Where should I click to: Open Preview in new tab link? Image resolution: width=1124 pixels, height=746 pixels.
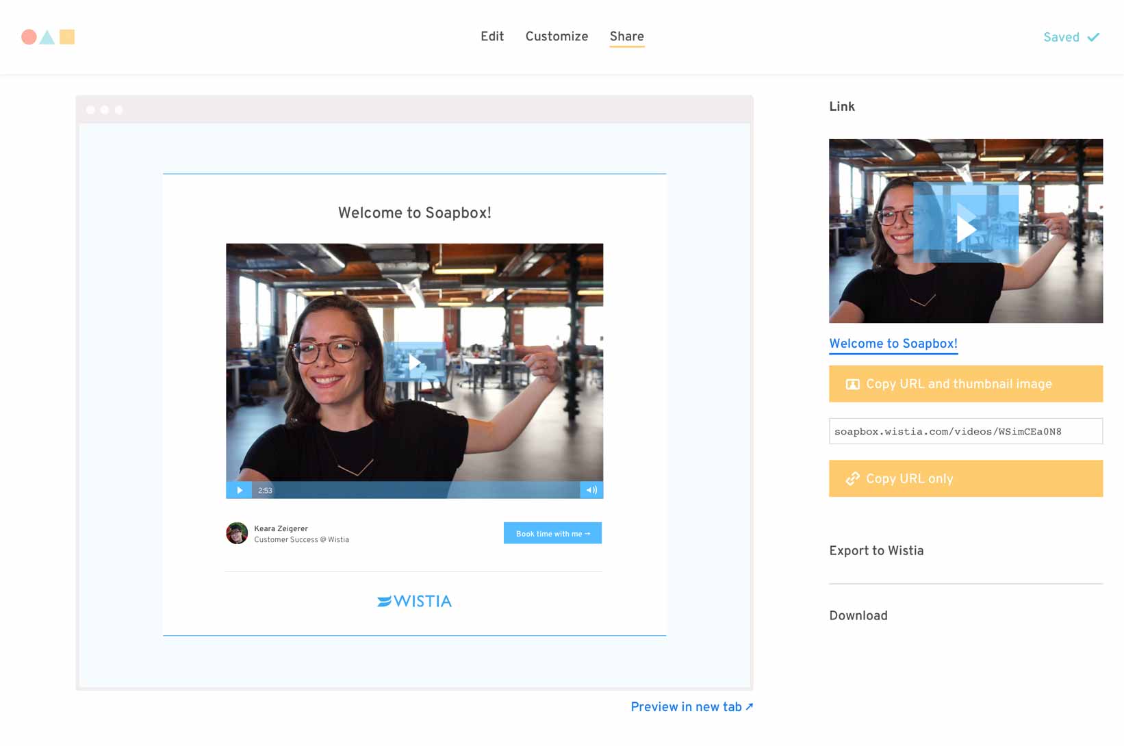691,707
